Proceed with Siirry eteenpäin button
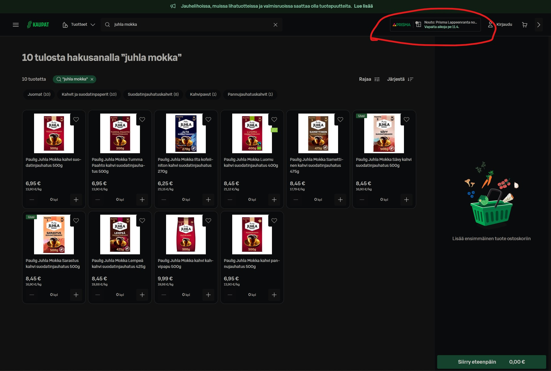Viewport: 551px width, 371px height. pyautogui.click(x=492, y=362)
